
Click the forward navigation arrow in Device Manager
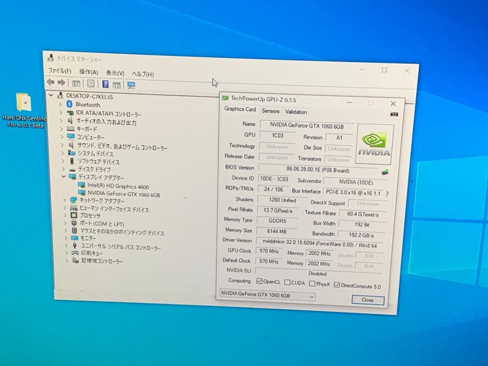61,83
